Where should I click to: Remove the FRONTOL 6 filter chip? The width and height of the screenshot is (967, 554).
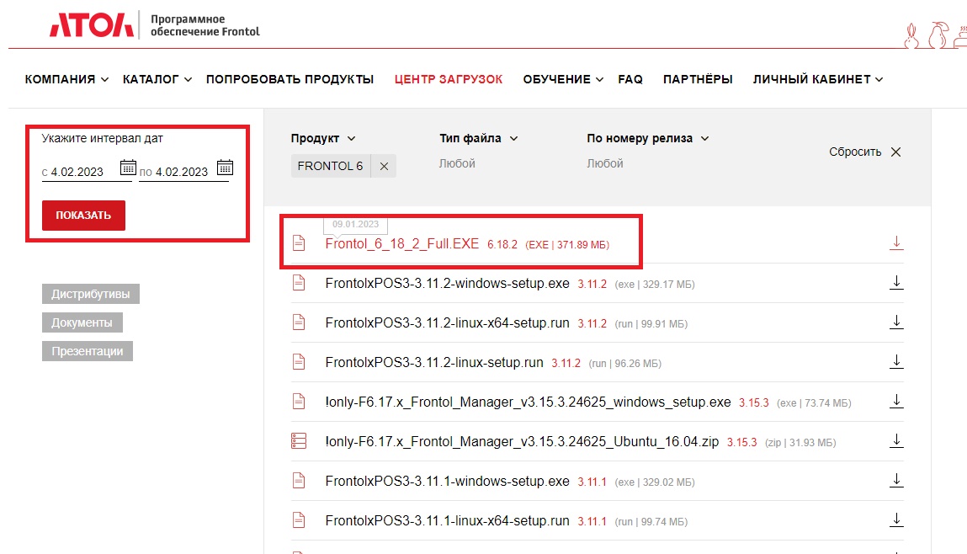pos(384,167)
